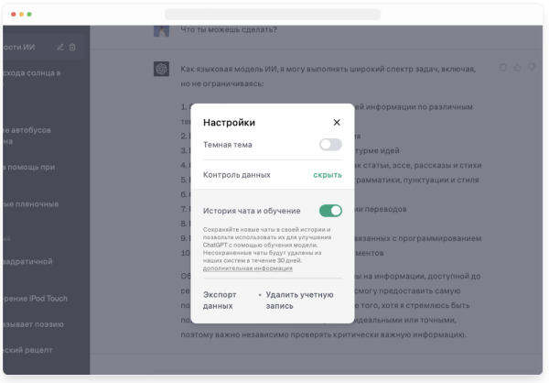
Task: Click the user avatar beside the question
Action: pyautogui.click(x=161, y=28)
